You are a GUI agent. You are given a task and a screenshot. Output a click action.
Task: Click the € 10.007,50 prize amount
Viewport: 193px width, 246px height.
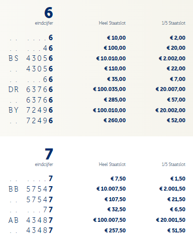click(x=111, y=189)
